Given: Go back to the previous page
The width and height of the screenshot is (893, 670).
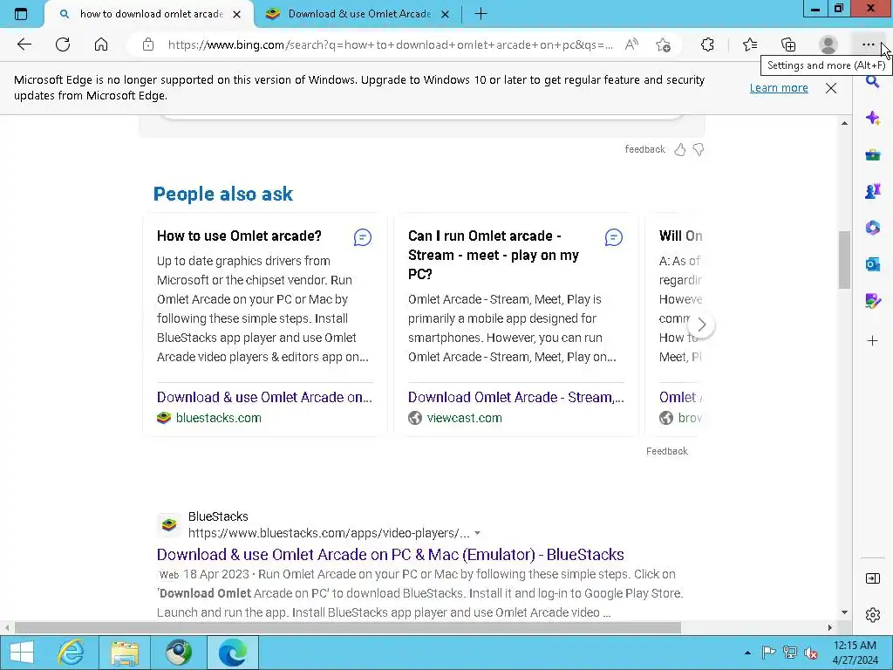Looking at the screenshot, I should tap(24, 44).
